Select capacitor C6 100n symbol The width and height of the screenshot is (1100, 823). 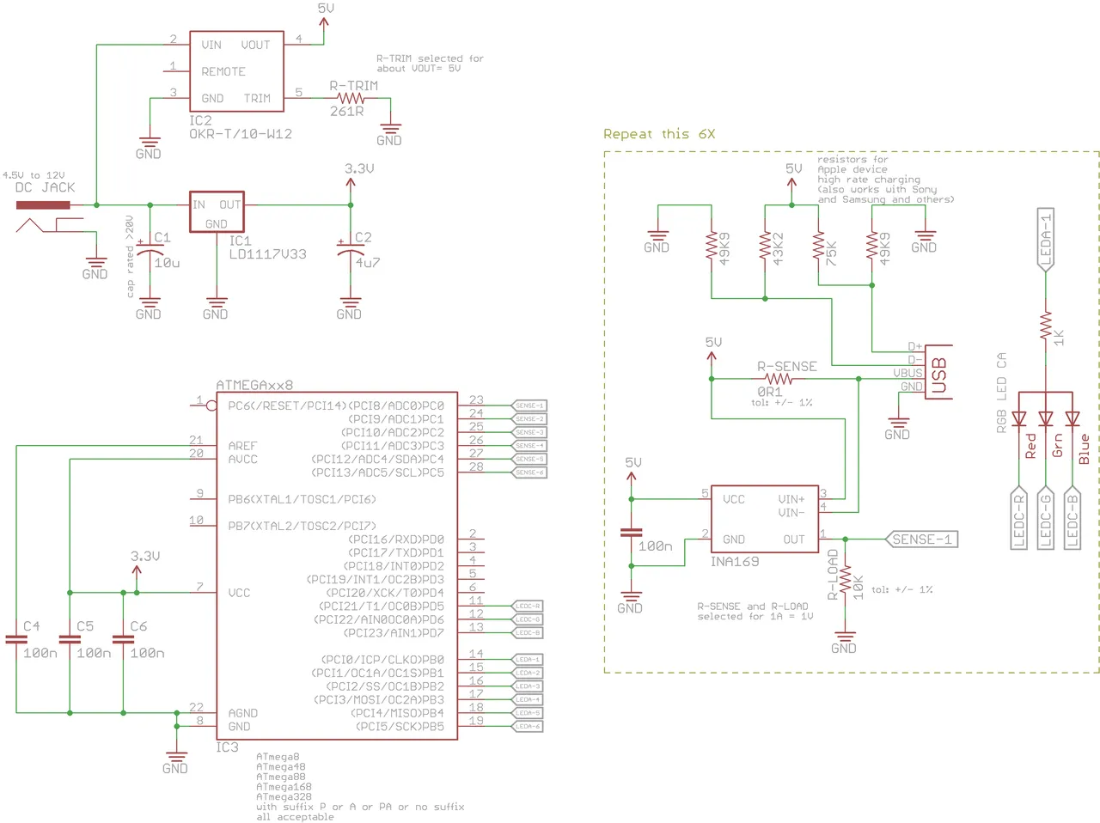[123, 639]
